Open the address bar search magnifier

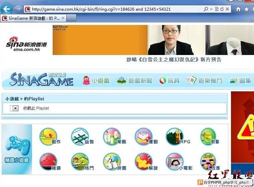click(x=206, y=9)
